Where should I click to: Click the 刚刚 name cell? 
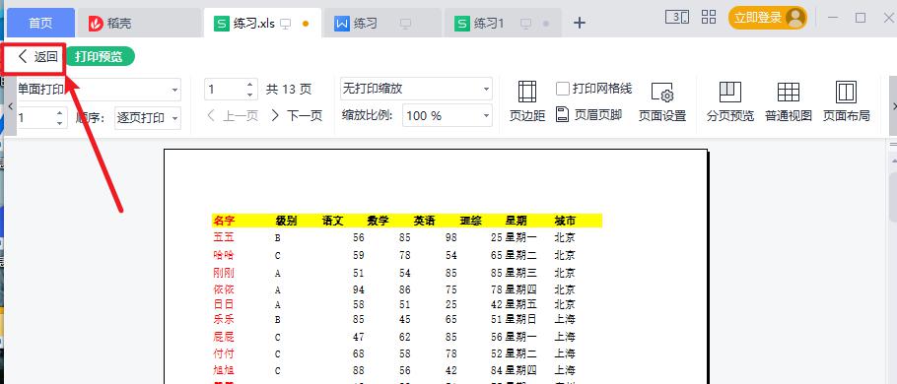pos(224,273)
